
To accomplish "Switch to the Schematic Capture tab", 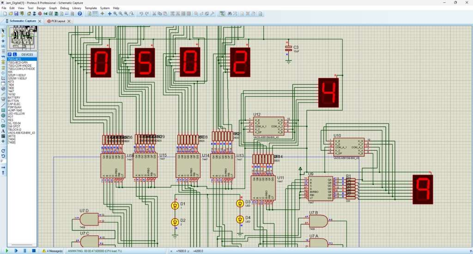I will pyautogui.click(x=21, y=21).
